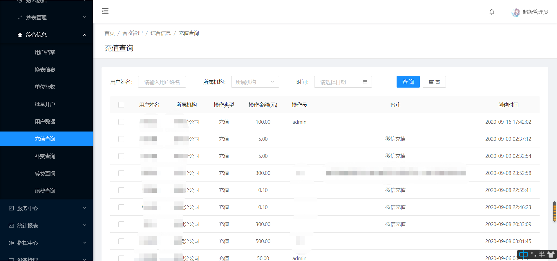The image size is (557, 261).
Task: Expand the 指挥中心 menu chevron
Action: pyautogui.click(x=85, y=243)
